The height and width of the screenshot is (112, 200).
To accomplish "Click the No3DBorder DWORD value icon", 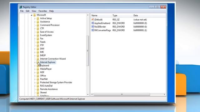I will [93, 27].
